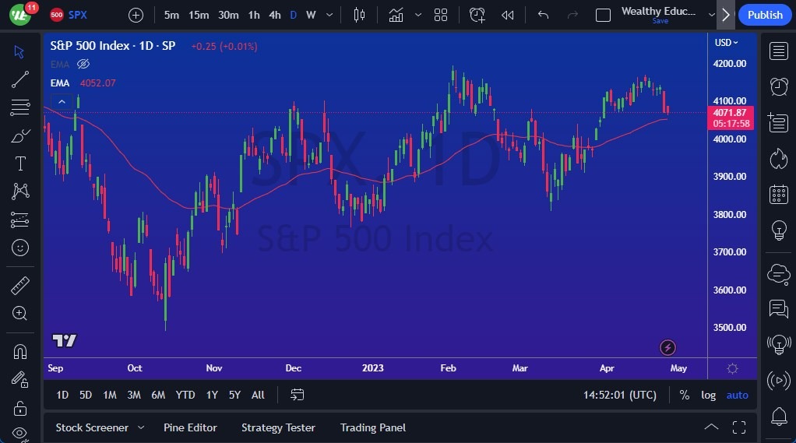Click the Publish button
The width and height of the screenshot is (796, 443).
point(765,16)
